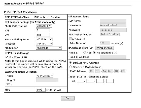
Task: Click the 'IP Address From ISP' label
Action: click(x=81, y=48)
